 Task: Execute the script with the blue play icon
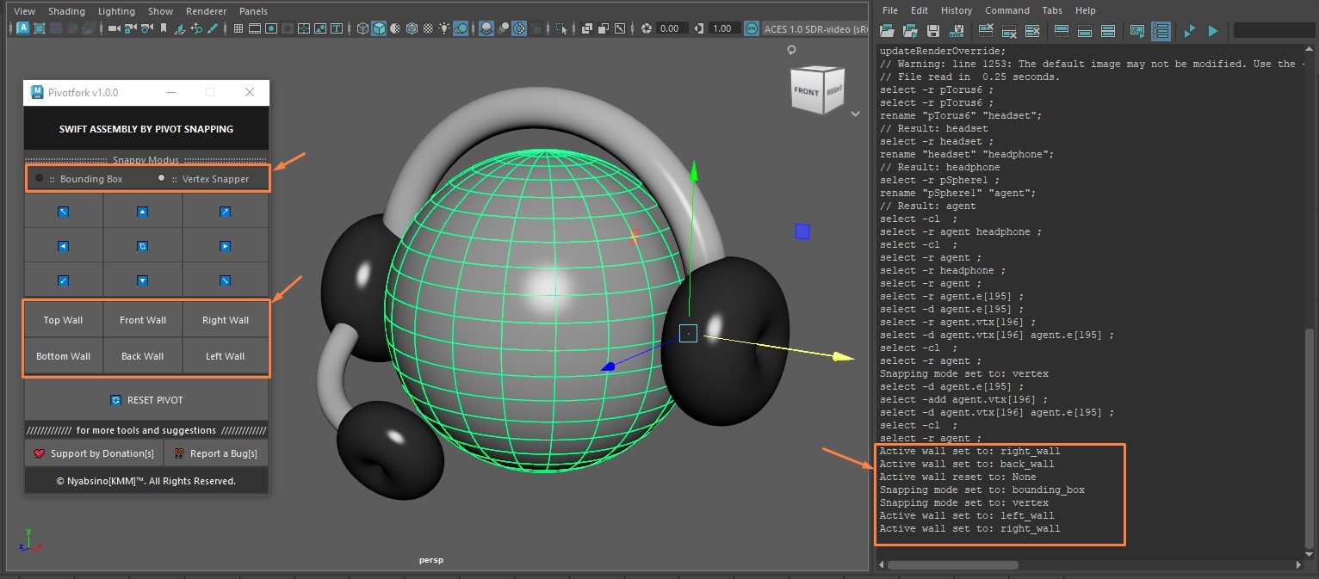[x=1212, y=31]
